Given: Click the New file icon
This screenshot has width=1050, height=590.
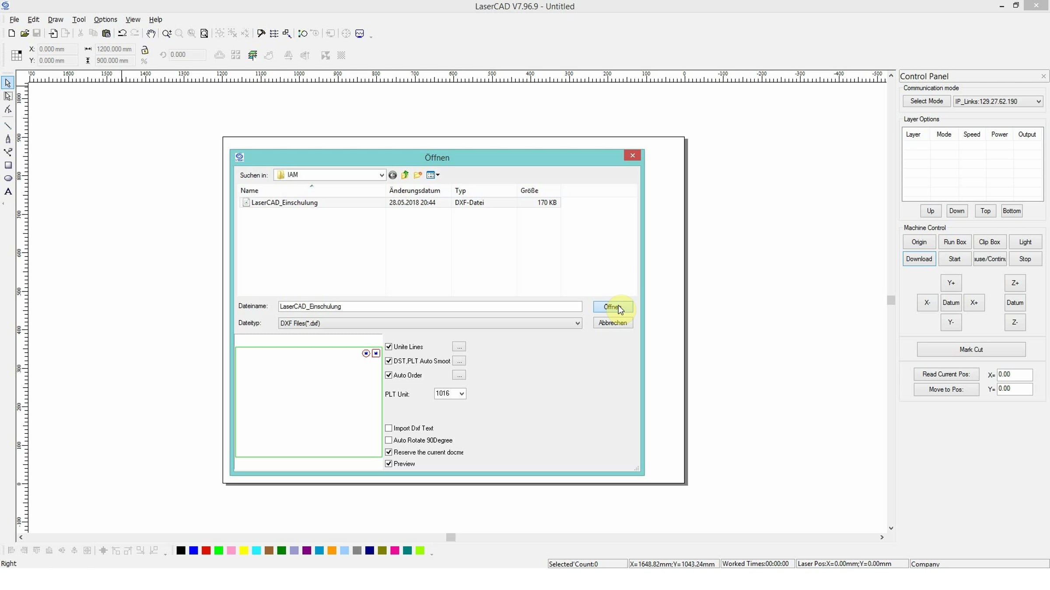Looking at the screenshot, I should point(12,33).
